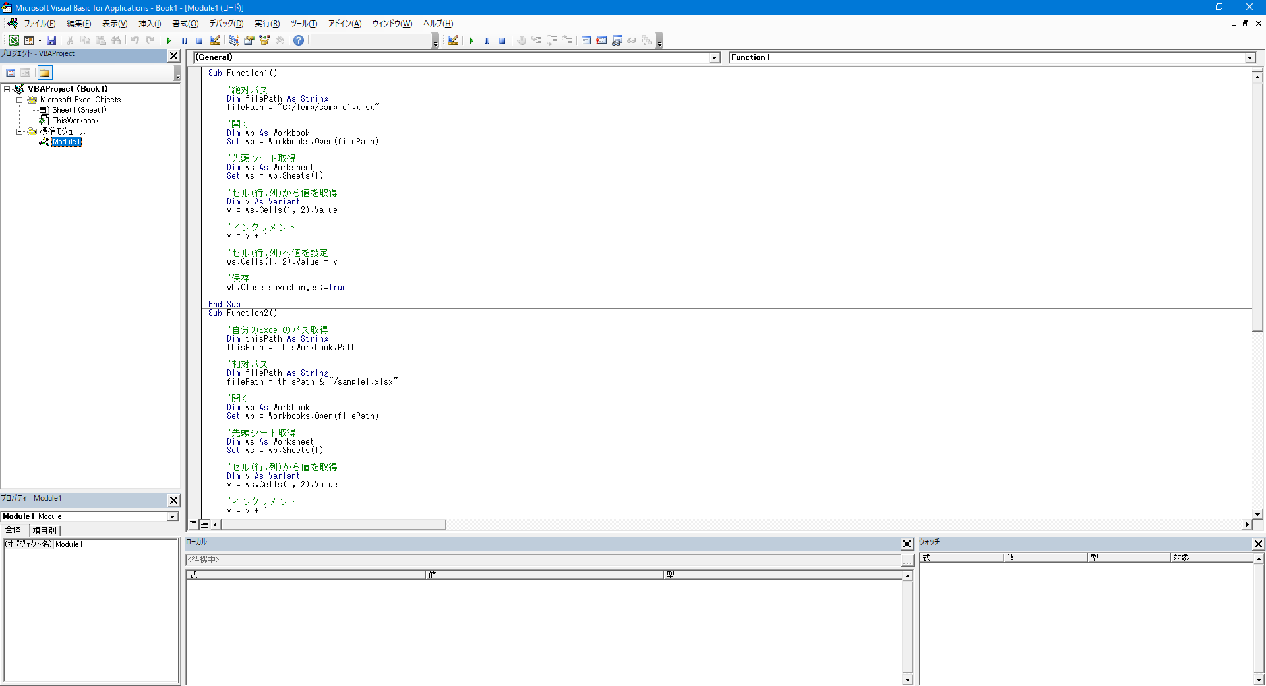Toggle Design Mode in the Debug toolbar

[453, 40]
